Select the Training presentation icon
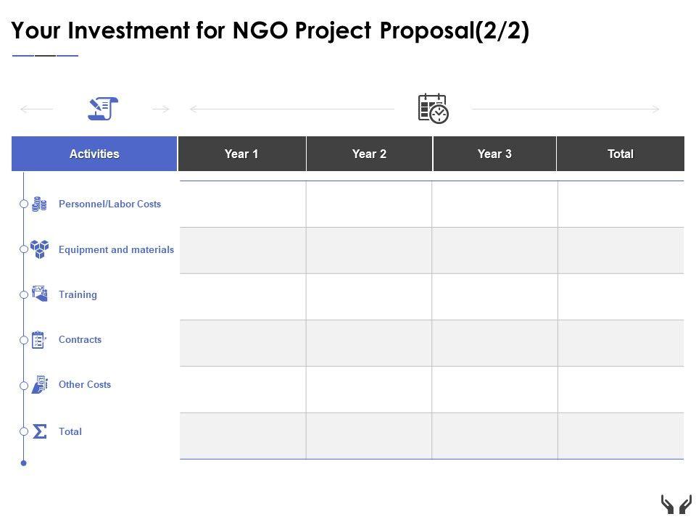Viewport: 696px width, 522px height. 39,294
